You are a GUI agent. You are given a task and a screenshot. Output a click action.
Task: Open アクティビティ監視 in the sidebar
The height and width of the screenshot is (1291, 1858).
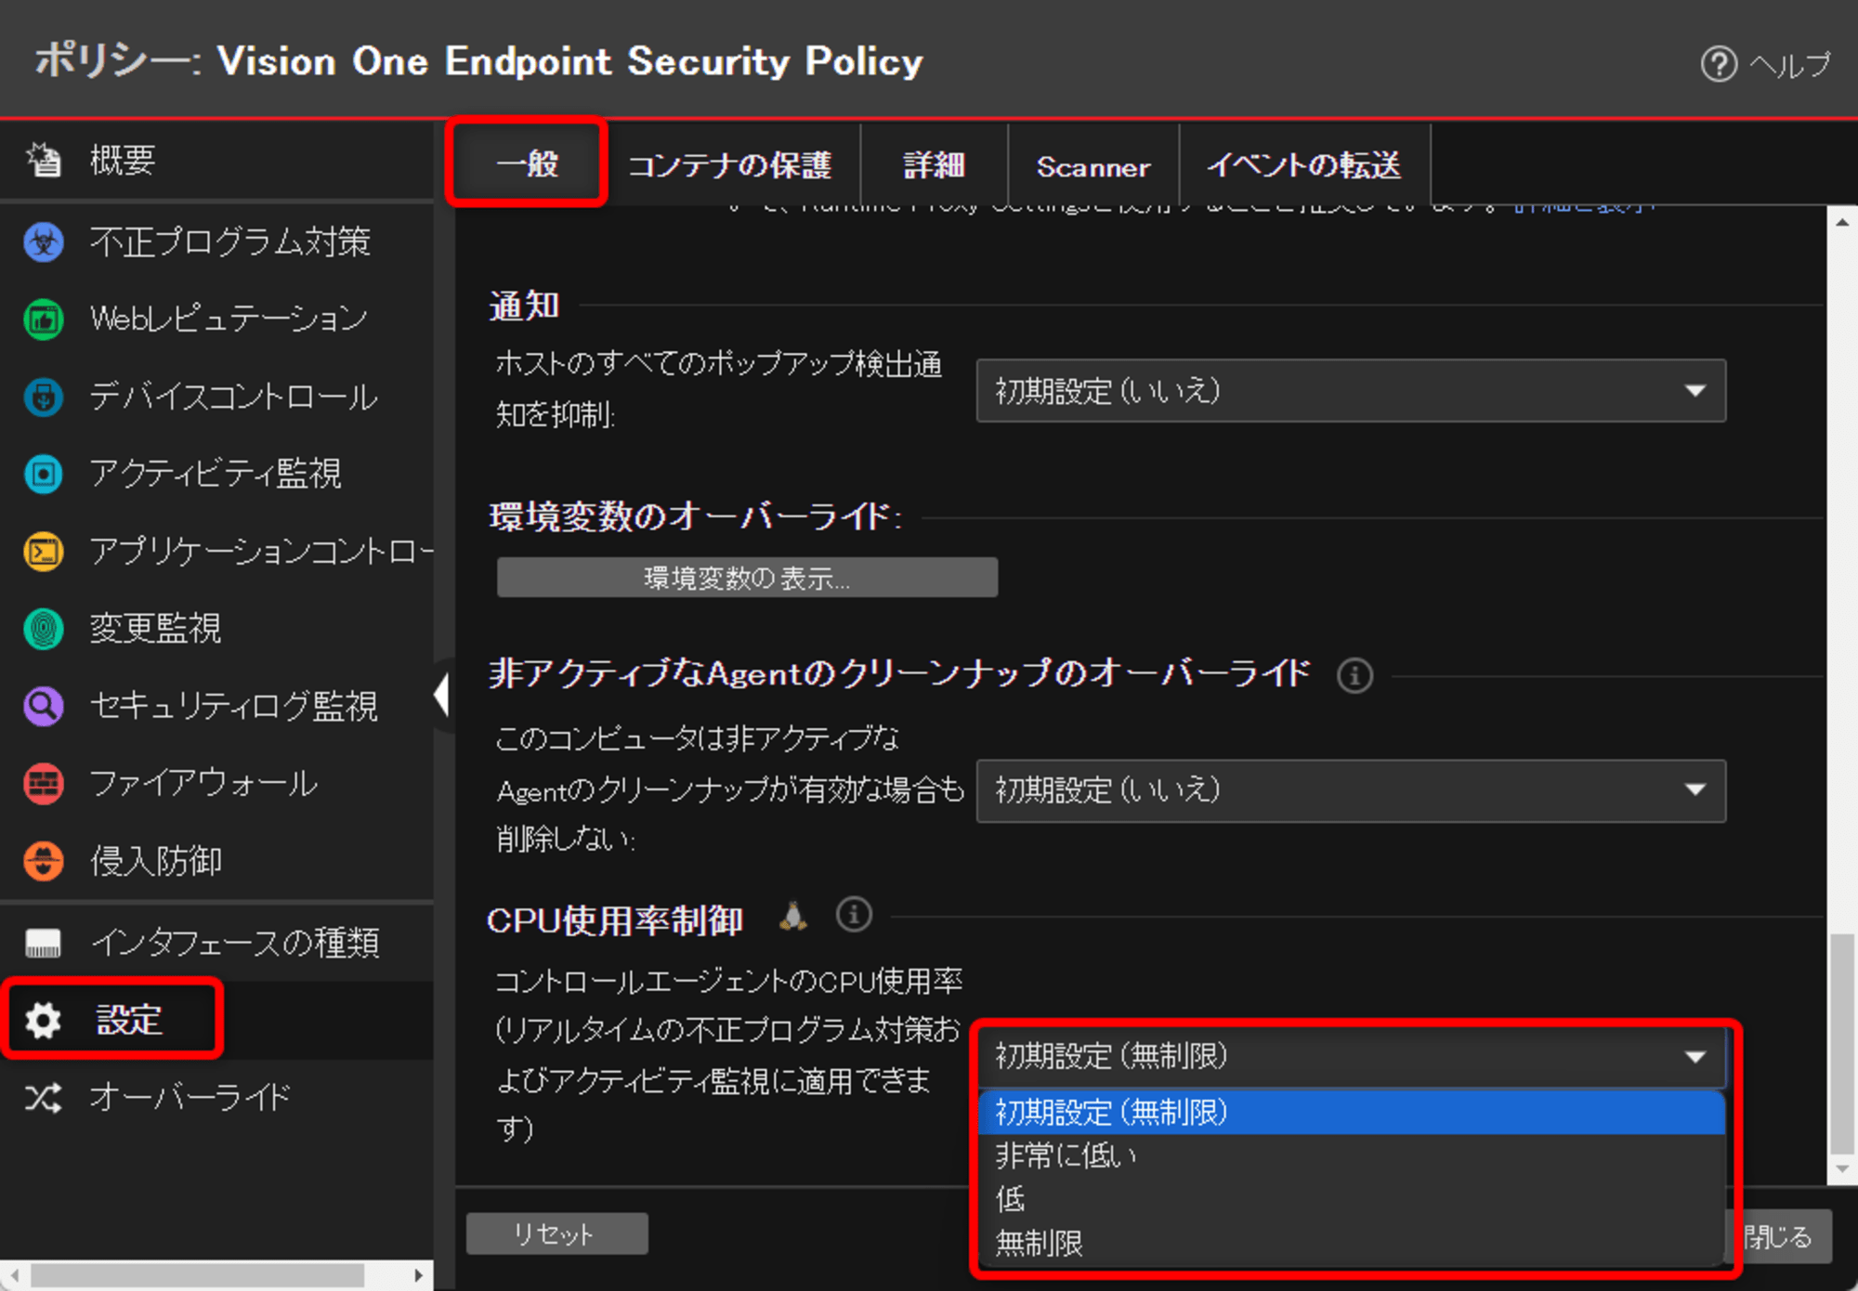216,475
